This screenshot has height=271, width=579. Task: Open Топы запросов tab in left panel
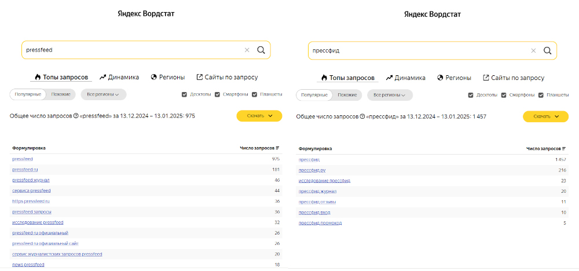61,77
